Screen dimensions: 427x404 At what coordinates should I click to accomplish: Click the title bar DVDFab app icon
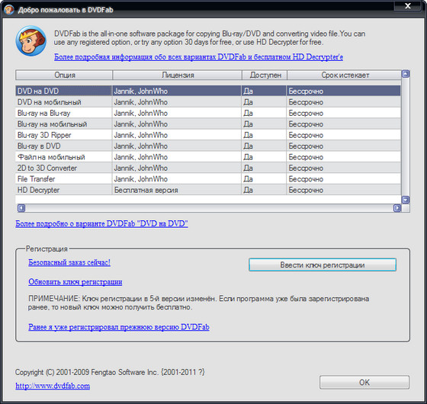(x=8, y=10)
